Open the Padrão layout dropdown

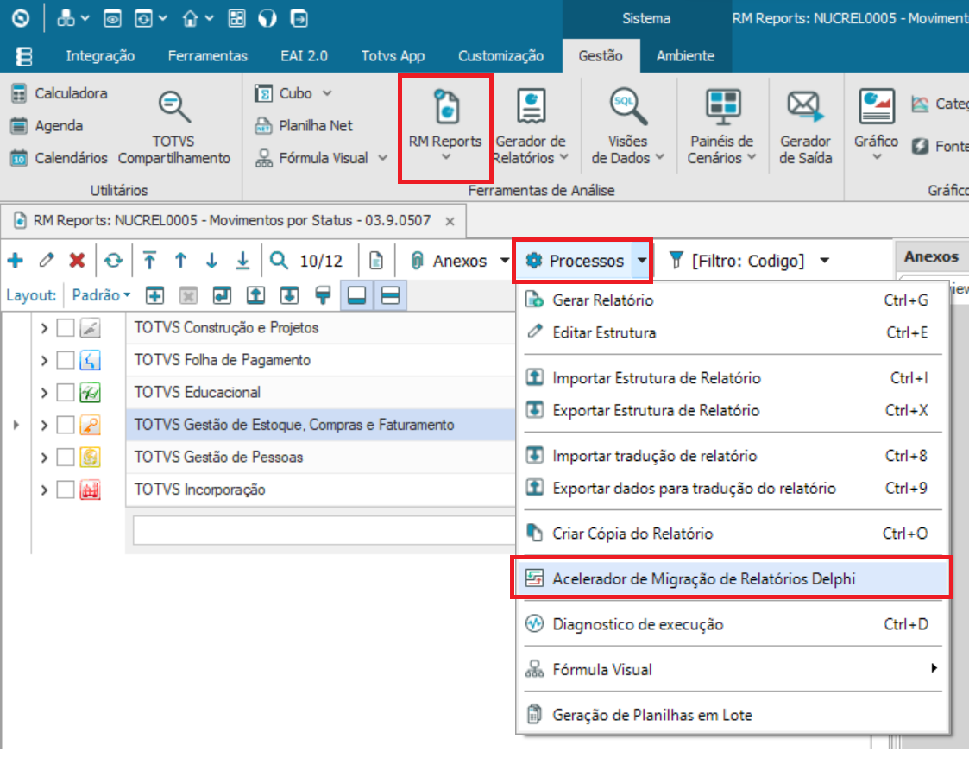click(x=101, y=295)
